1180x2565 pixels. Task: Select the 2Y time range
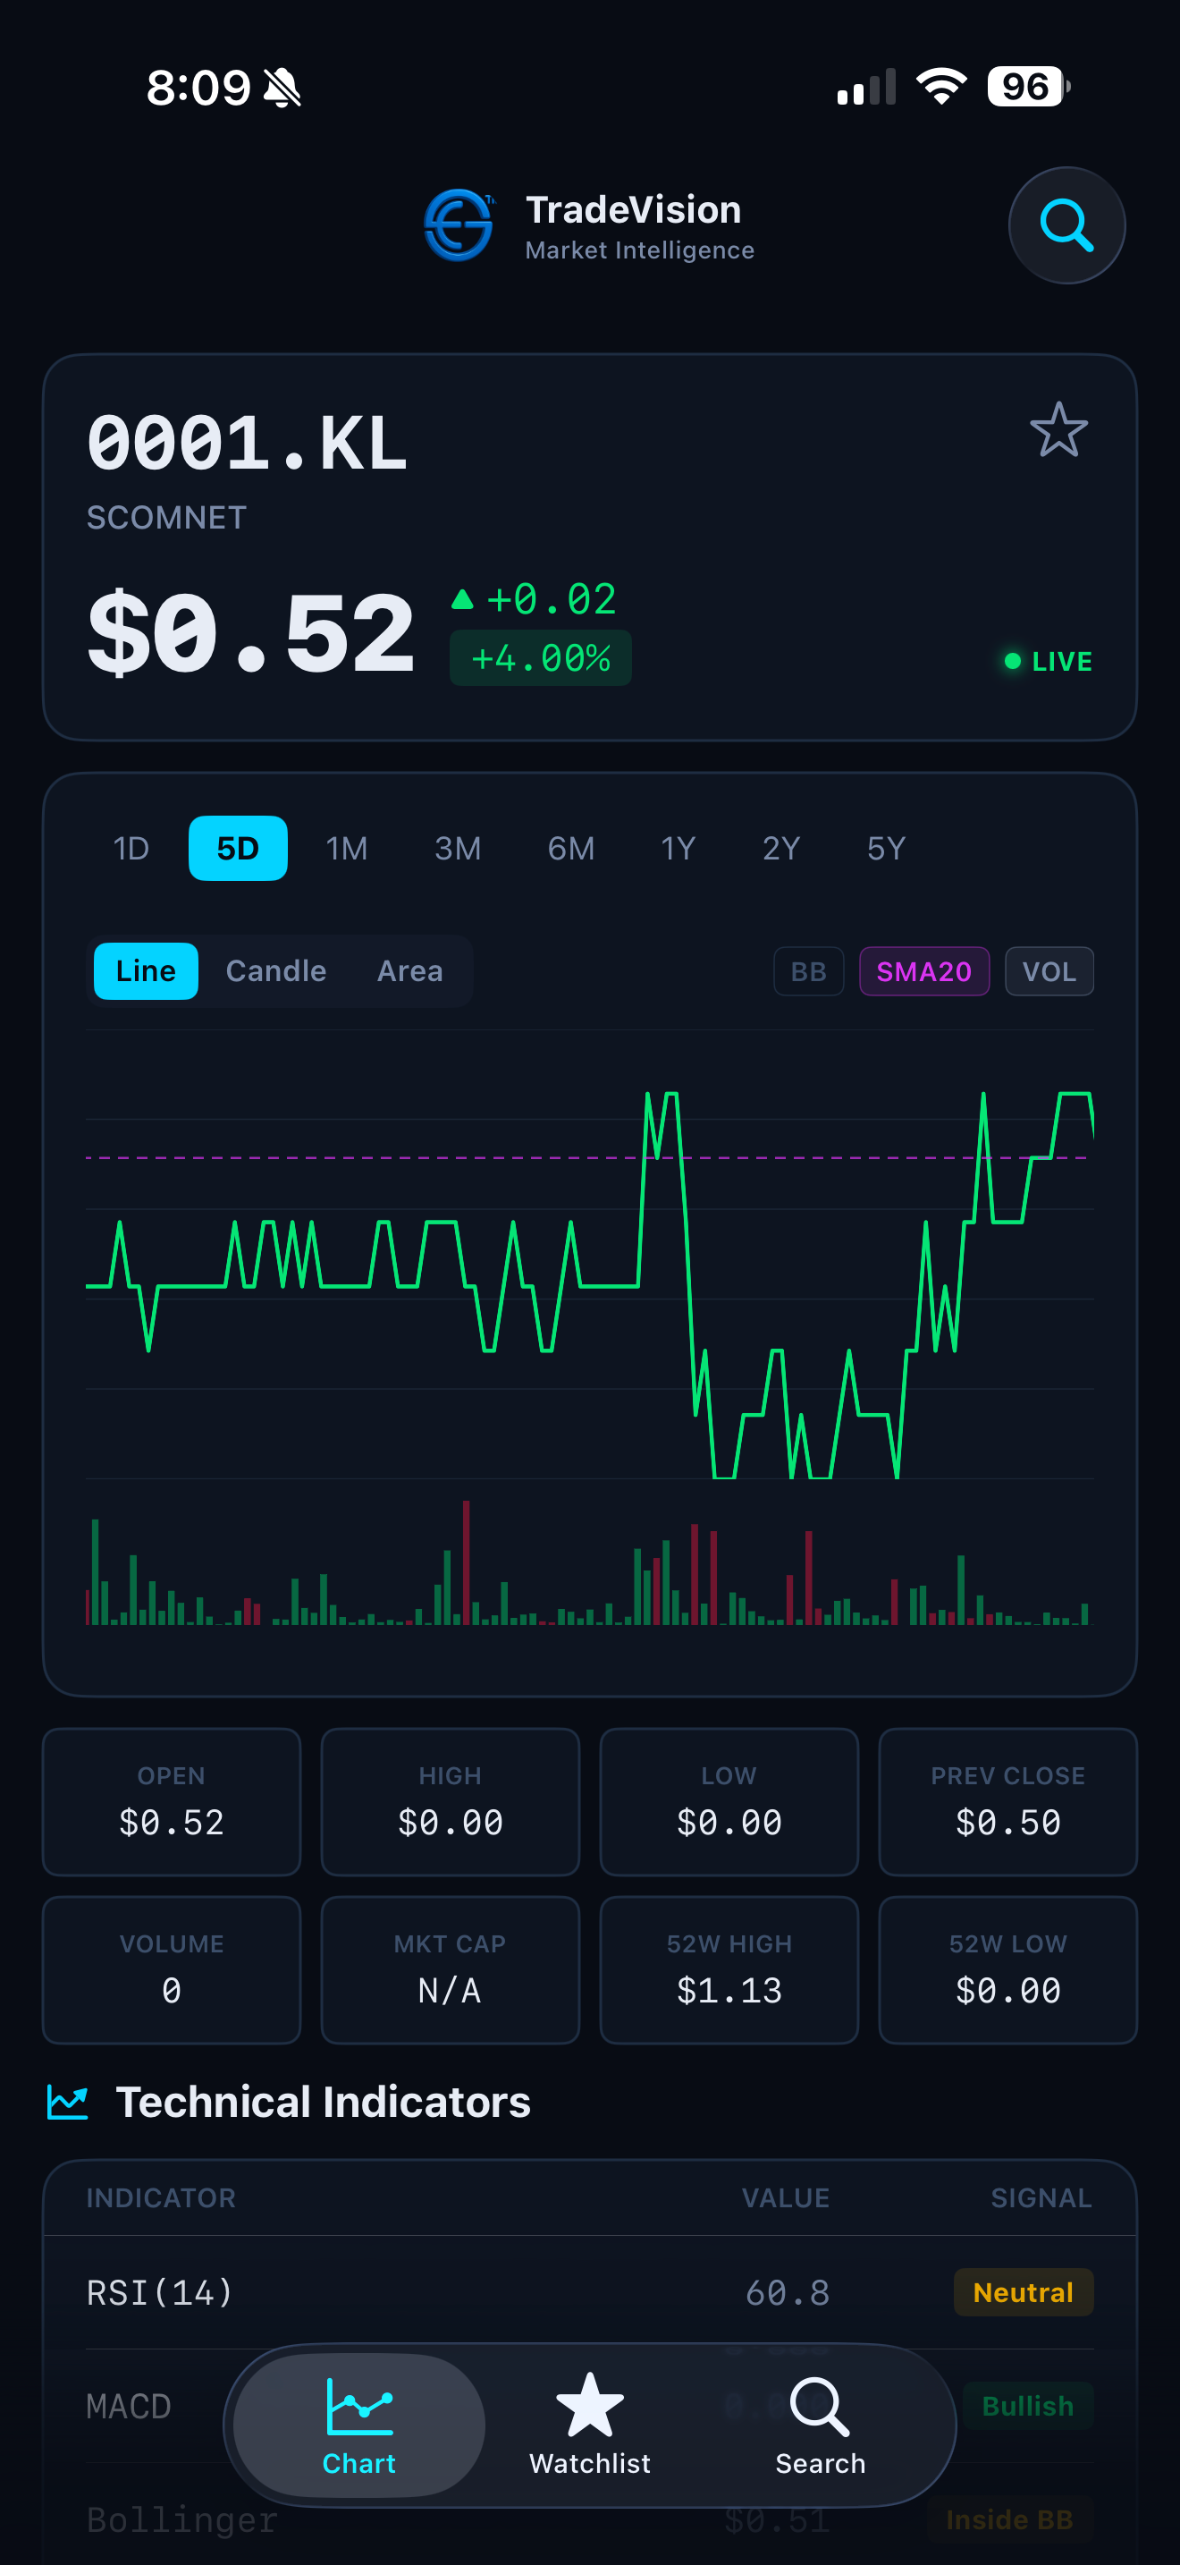coord(781,849)
